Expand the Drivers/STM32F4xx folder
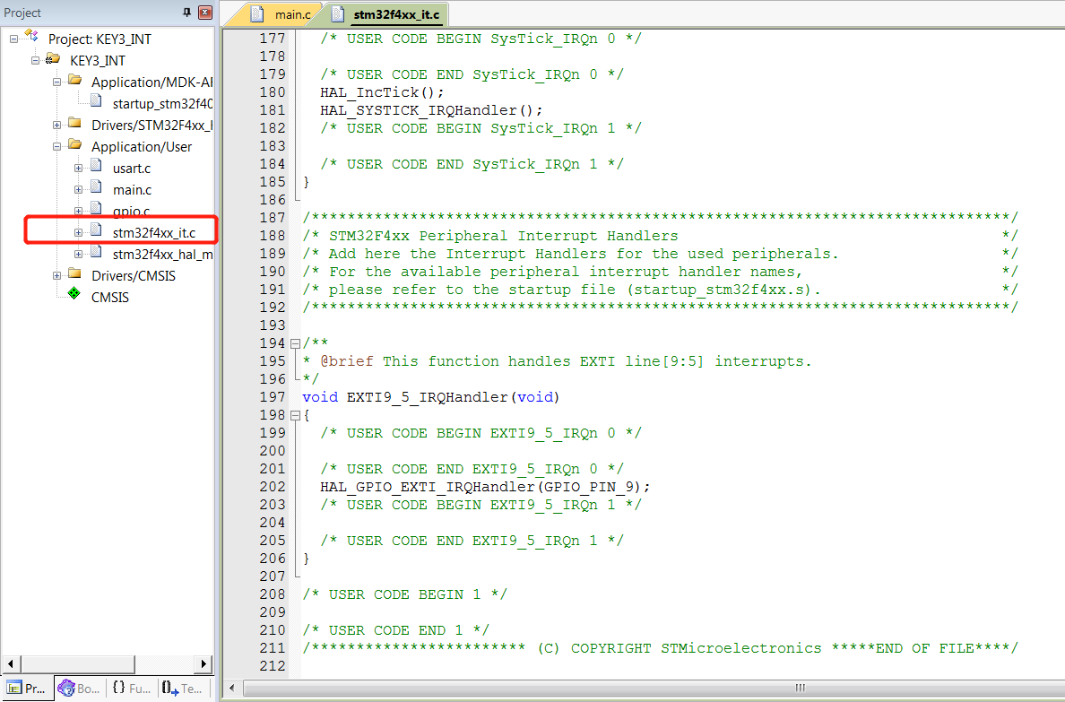 [57, 125]
